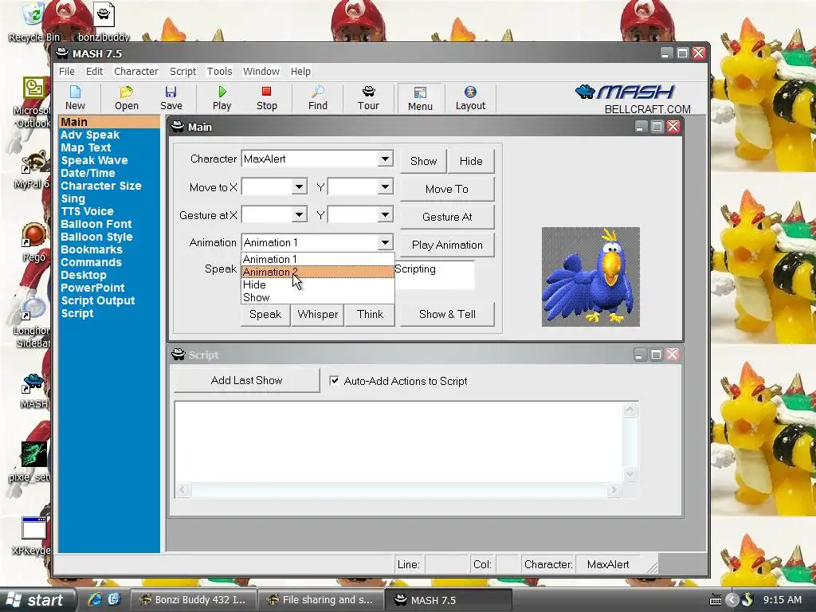Select Character Size in the sidebar

(101, 186)
